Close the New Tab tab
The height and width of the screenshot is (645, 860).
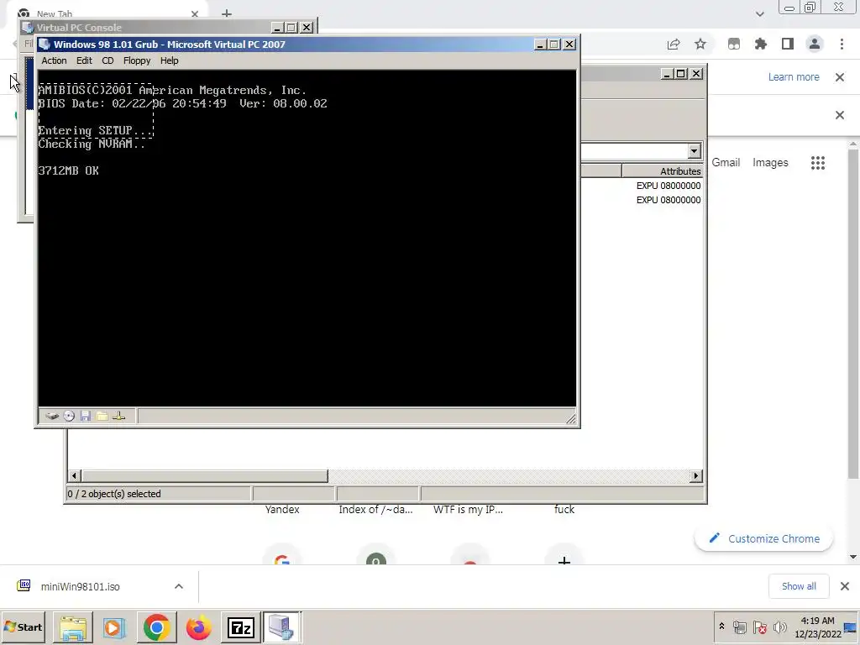(x=195, y=13)
